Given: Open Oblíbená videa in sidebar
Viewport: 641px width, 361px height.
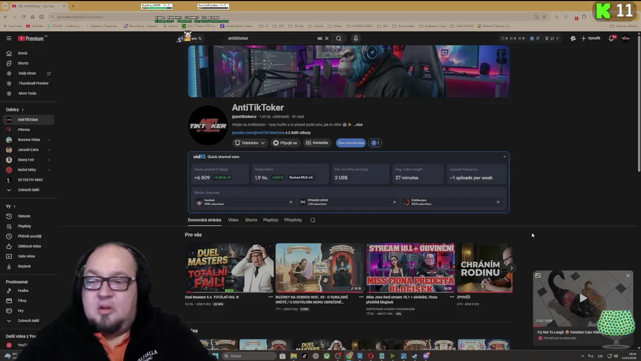Looking at the screenshot, I should [28, 246].
